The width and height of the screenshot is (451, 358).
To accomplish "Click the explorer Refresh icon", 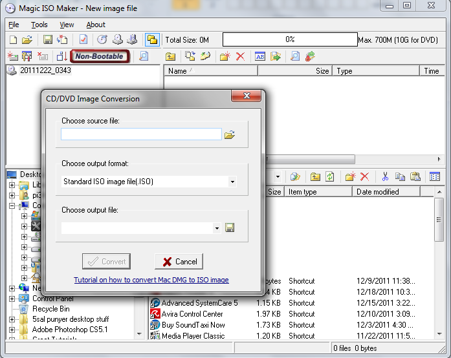I will coord(330,176).
